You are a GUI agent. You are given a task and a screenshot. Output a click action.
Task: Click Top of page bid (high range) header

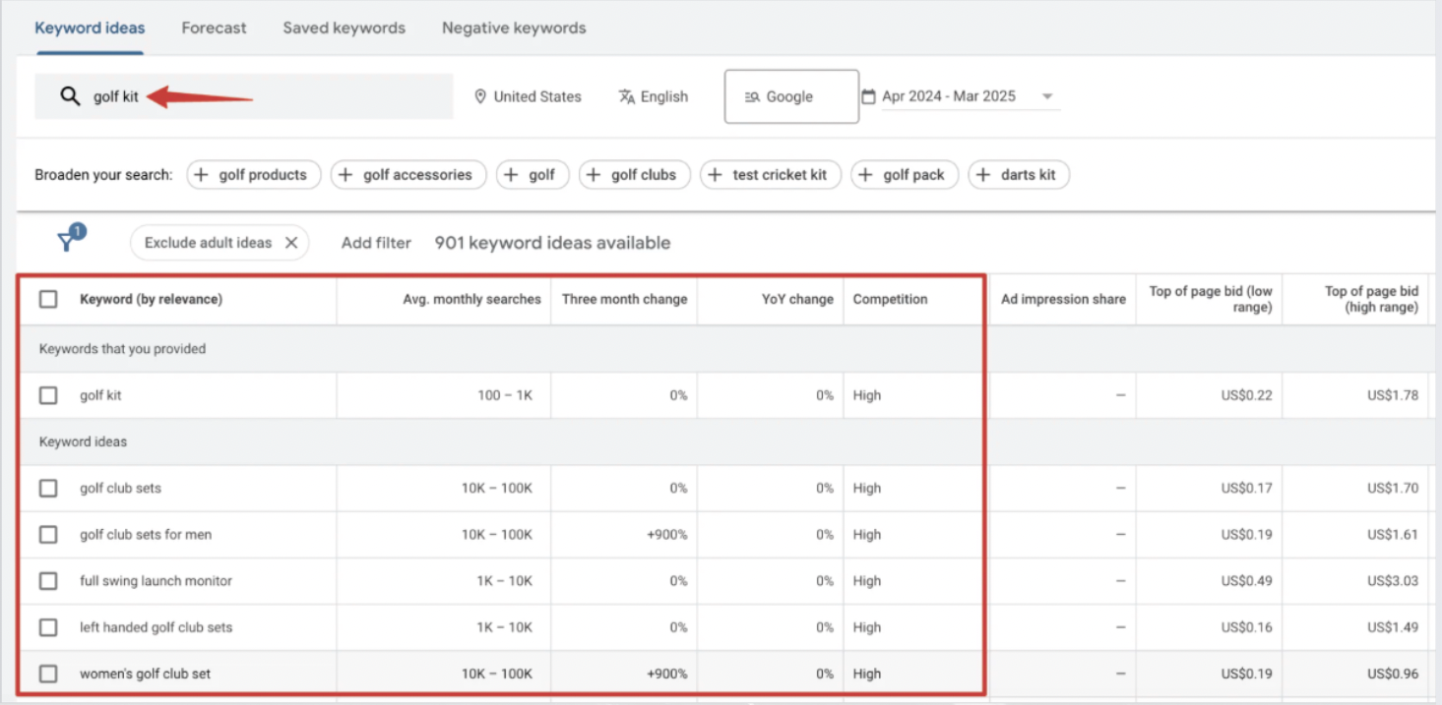(x=1371, y=299)
